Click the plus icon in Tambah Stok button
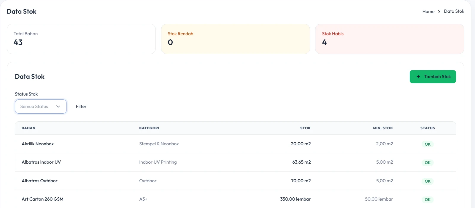 (418, 77)
